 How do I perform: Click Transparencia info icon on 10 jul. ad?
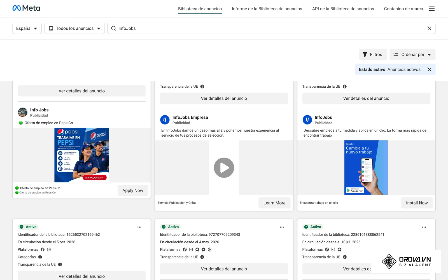pyautogui.click(x=345, y=257)
